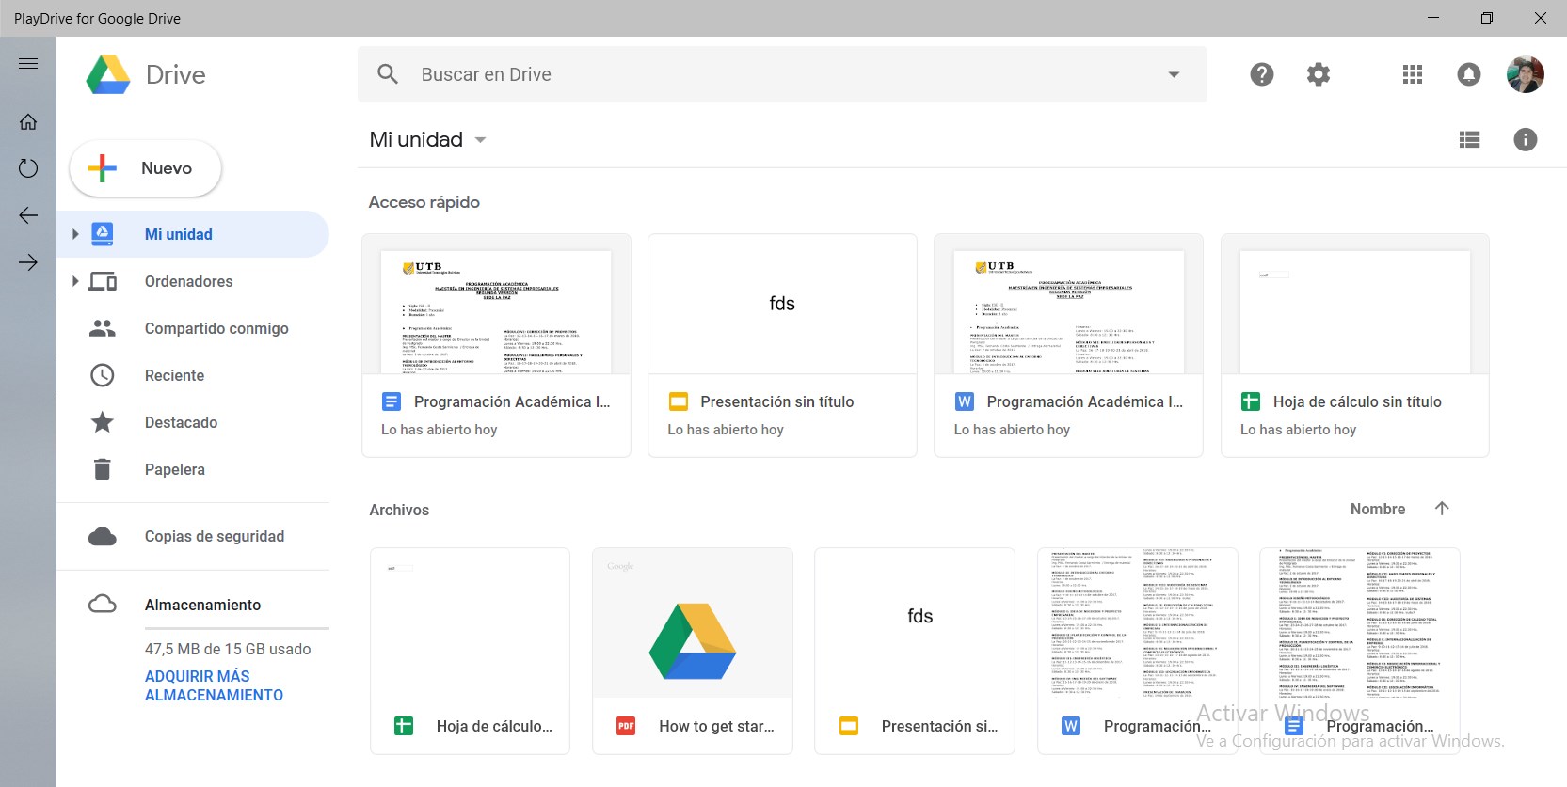Click the refresh icon in left strip
Viewport: 1567px width, 787px height.
(x=28, y=168)
